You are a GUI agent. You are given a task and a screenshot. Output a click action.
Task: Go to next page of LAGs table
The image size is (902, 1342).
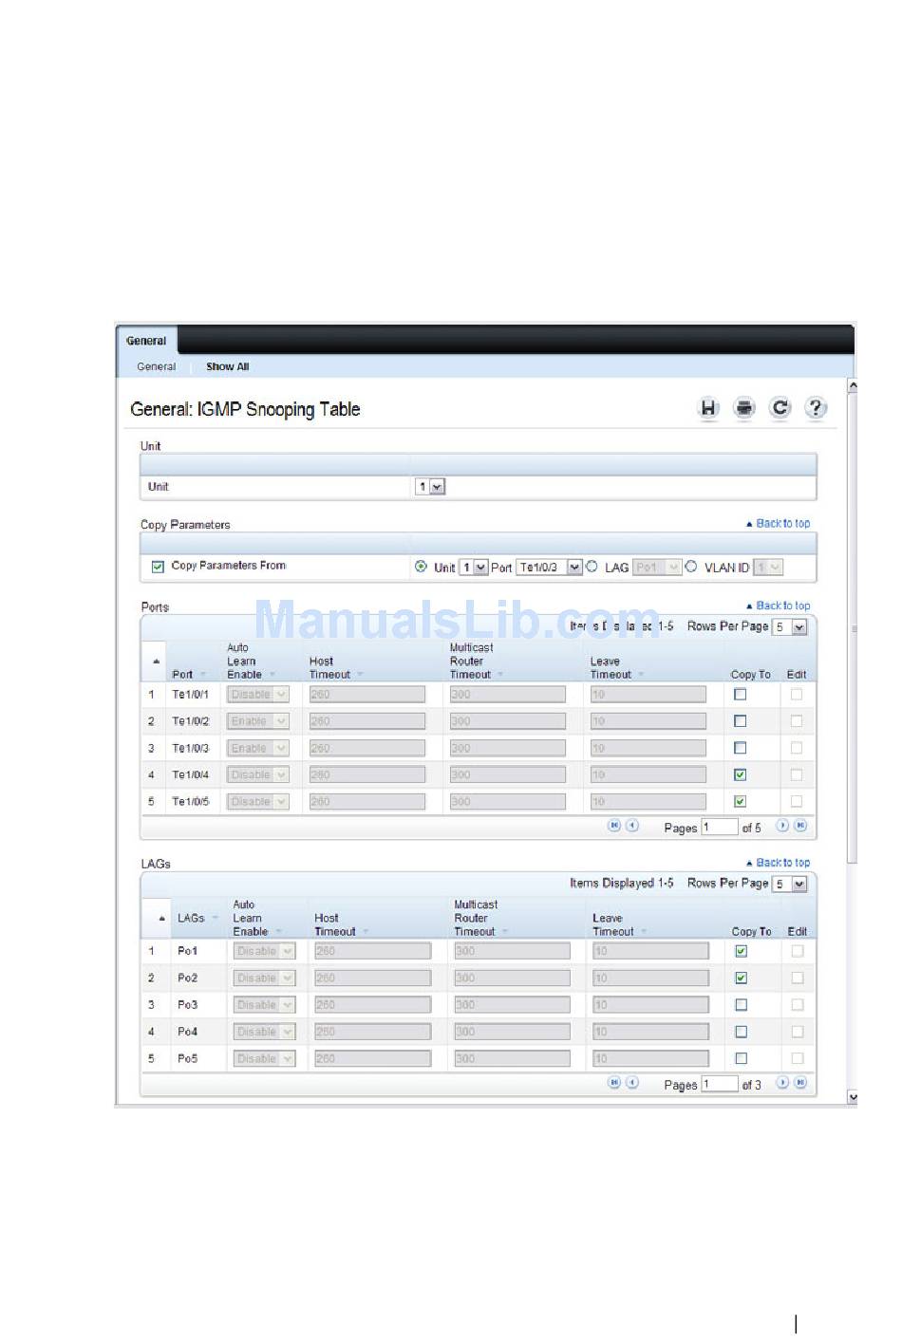click(782, 1082)
